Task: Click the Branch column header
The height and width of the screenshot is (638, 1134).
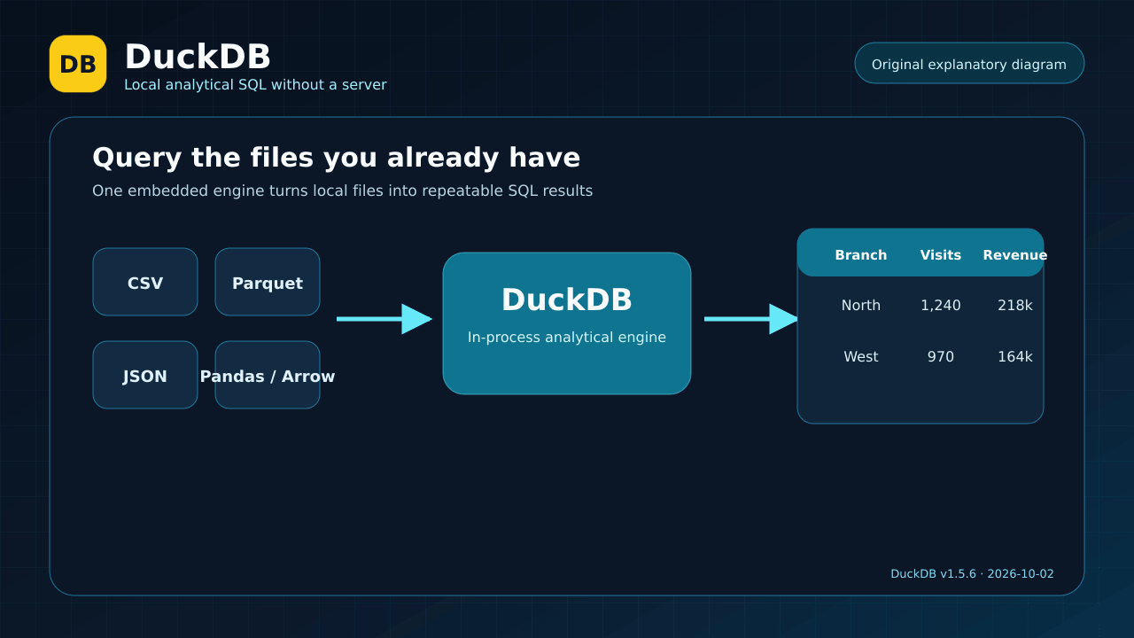Action: pyautogui.click(x=861, y=255)
